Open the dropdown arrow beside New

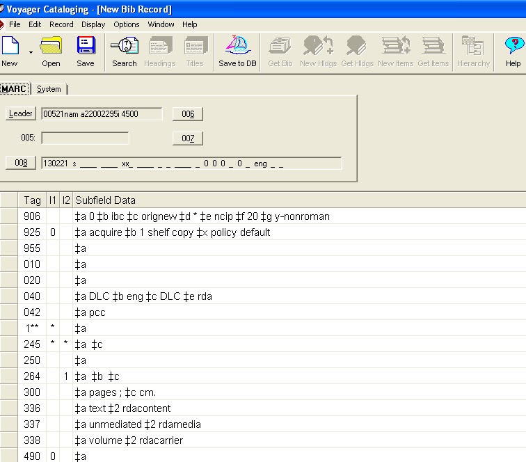[31, 52]
